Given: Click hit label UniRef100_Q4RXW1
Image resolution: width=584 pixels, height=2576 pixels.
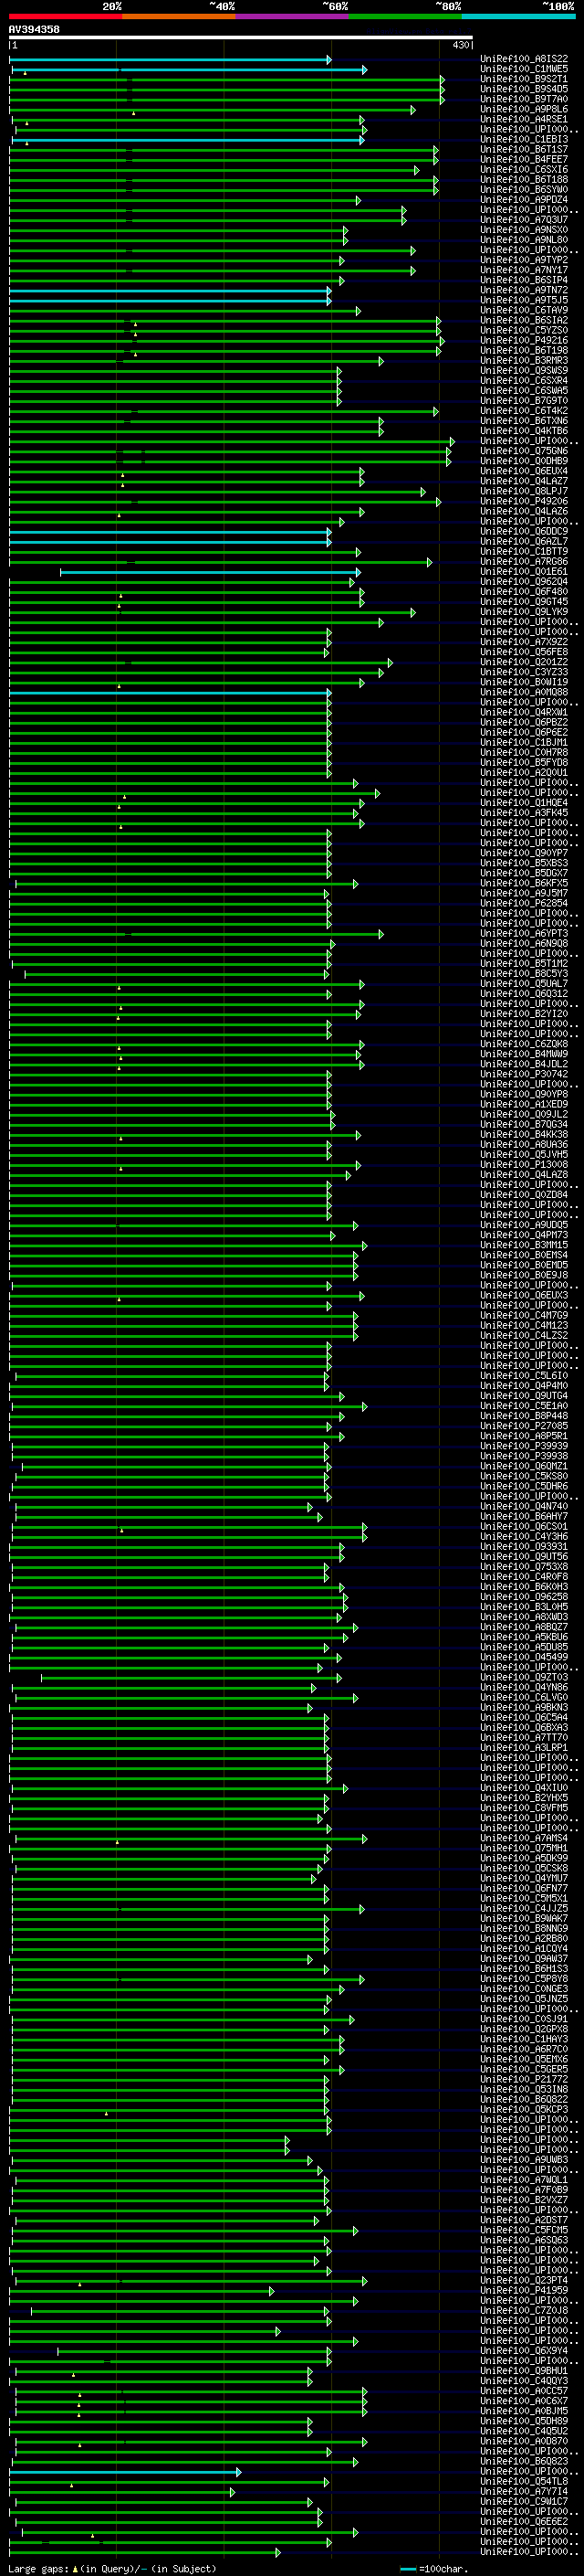Looking at the screenshot, I should tap(524, 712).
